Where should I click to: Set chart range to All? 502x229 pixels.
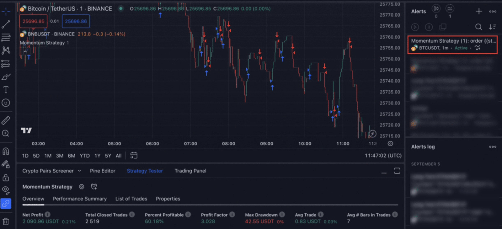click(119, 156)
